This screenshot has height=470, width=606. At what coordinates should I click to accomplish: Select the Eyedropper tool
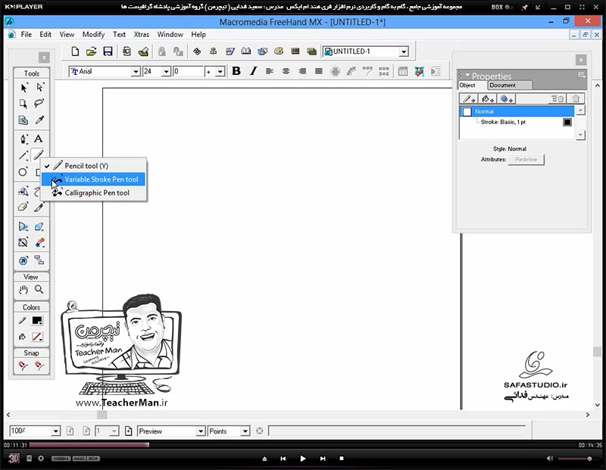(x=39, y=120)
